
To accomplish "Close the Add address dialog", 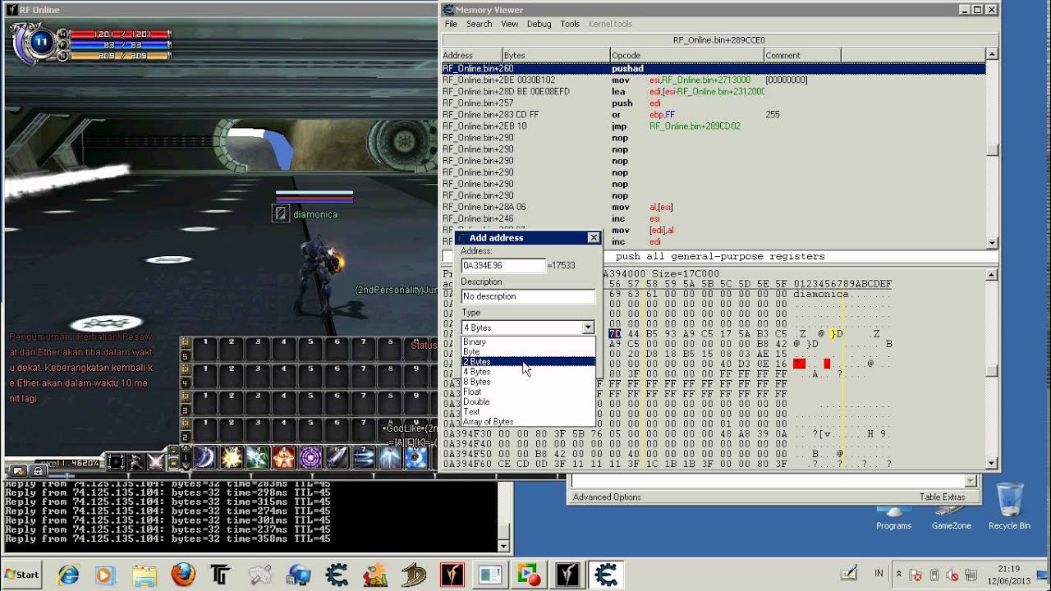I will click(x=594, y=237).
